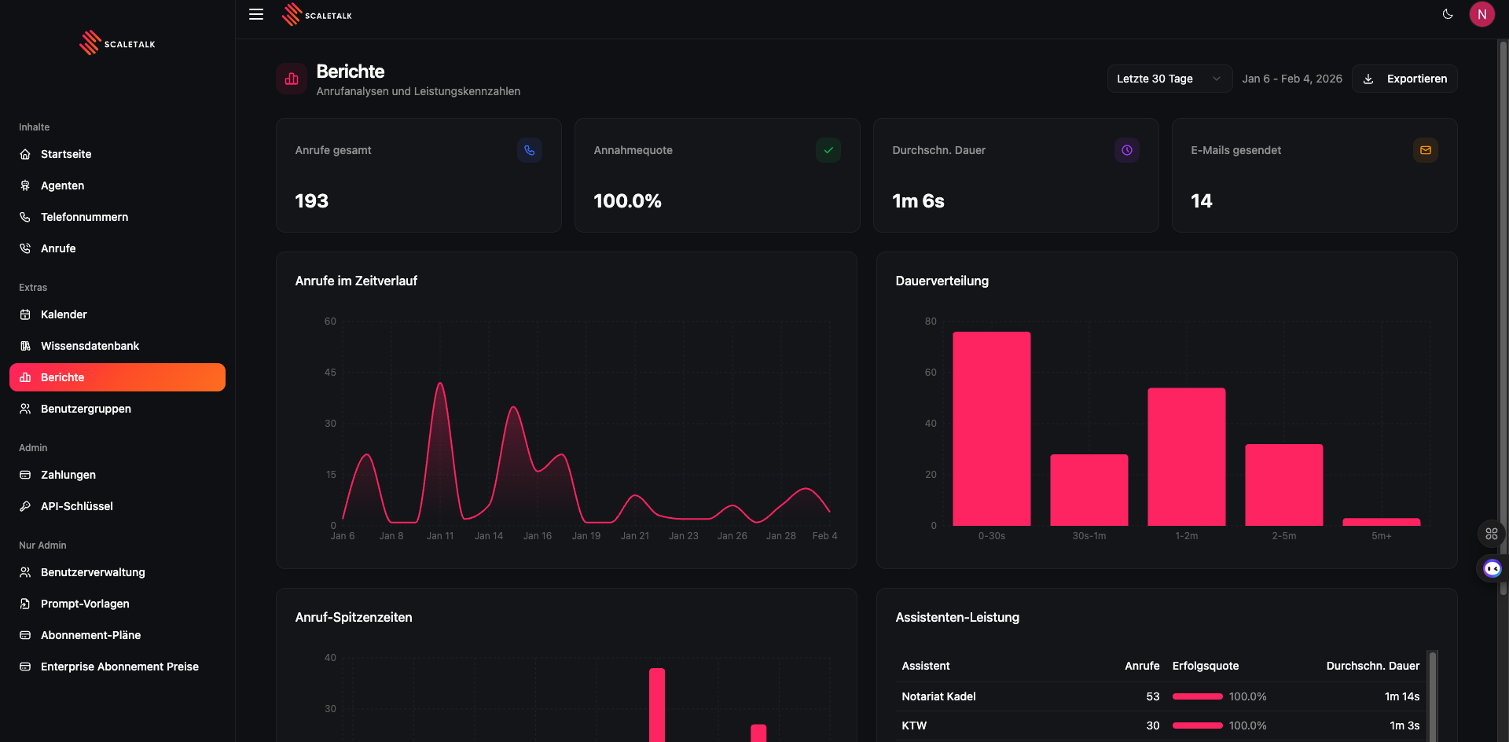Click the Assistenten-Leistung table scrollbar
The height and width of the screenshot is (742, 1509).
(1433, 696)
